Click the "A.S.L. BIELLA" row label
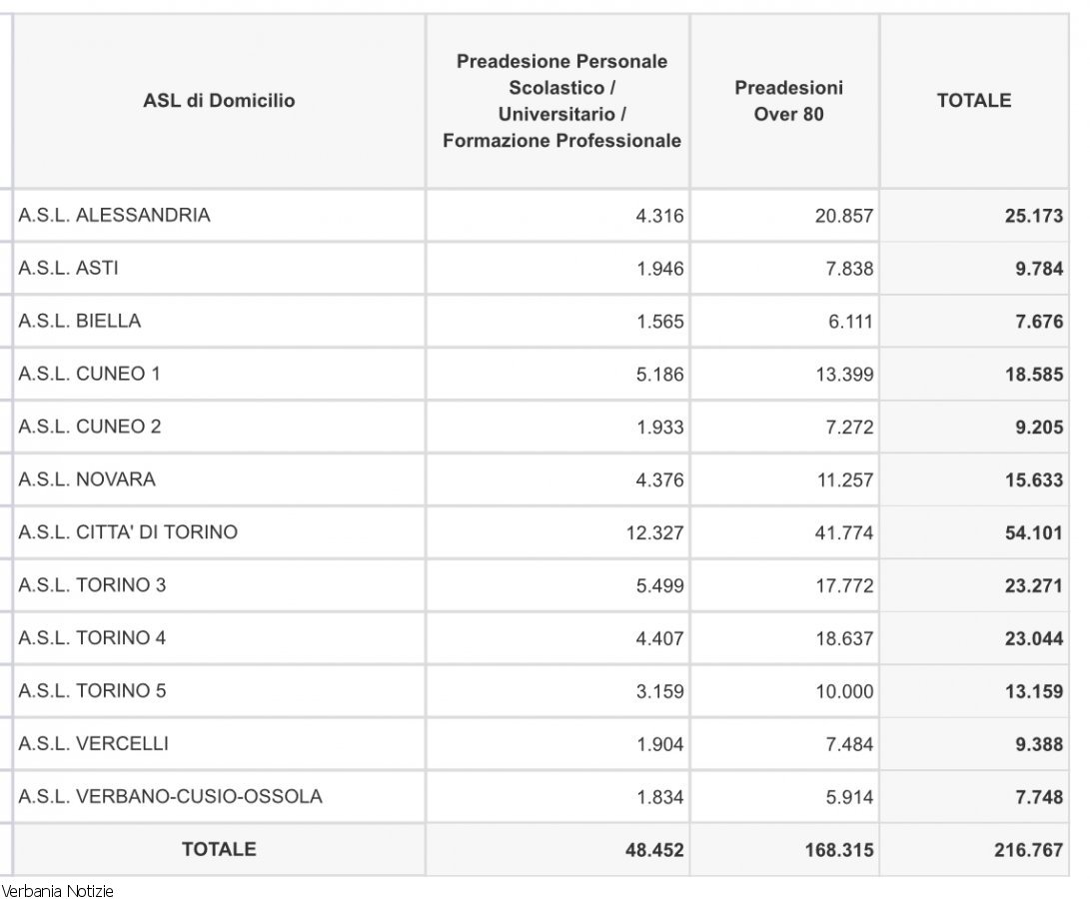The height and width of the screenshot is (899, 1090). [80, 321]
